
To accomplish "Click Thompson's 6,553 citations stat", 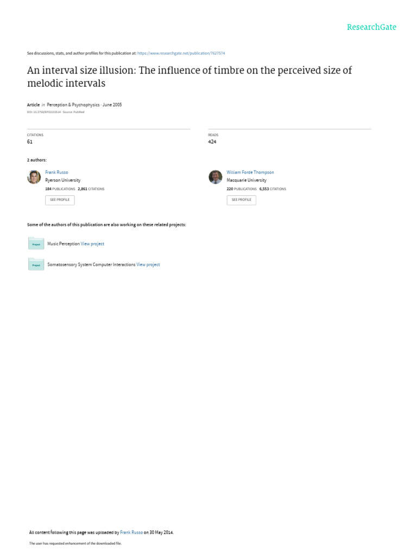I will point(273,189).
